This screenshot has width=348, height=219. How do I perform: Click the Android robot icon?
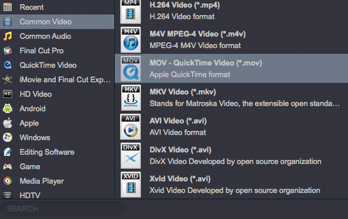(8, 108)
